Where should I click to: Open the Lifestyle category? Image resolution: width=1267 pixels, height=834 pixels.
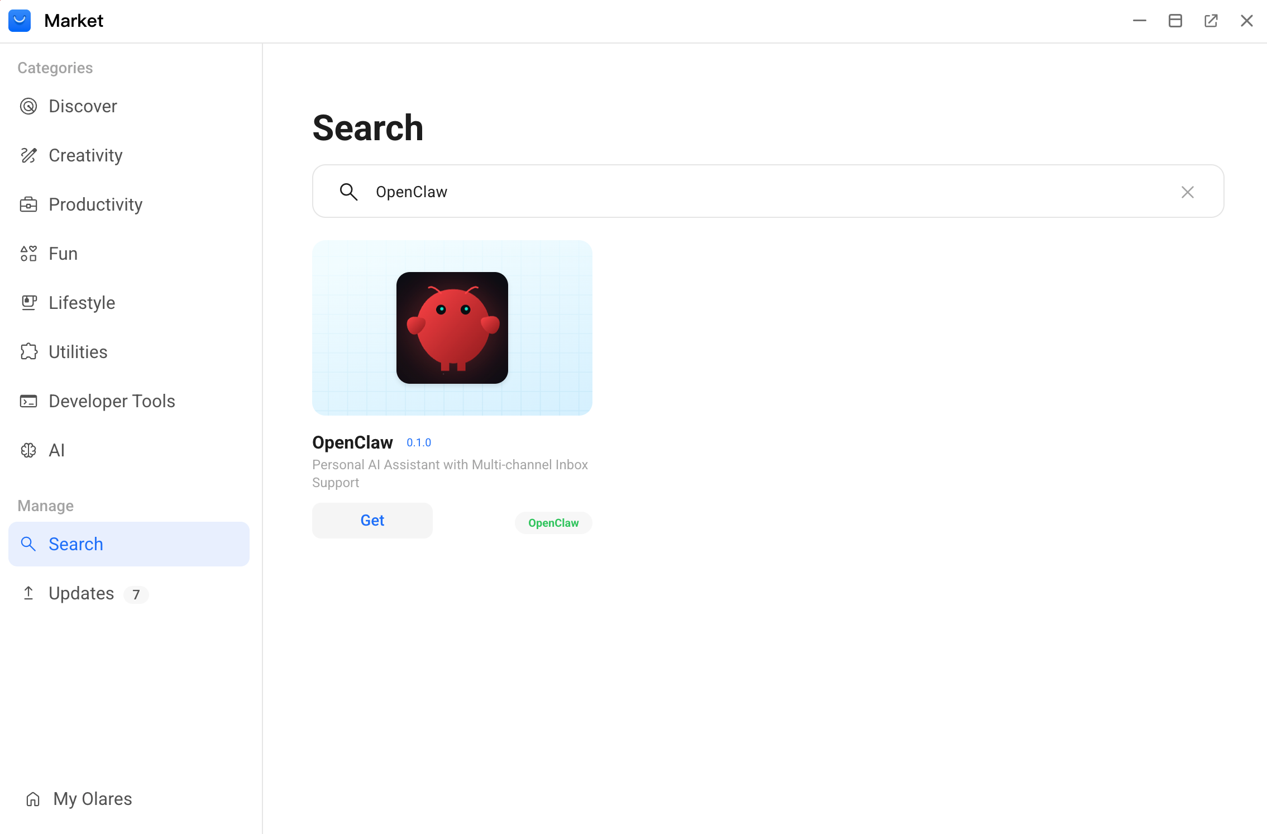[x=82, y=302]
